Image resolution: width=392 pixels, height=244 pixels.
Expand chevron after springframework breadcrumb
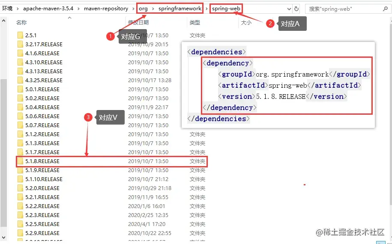point(206,9)
